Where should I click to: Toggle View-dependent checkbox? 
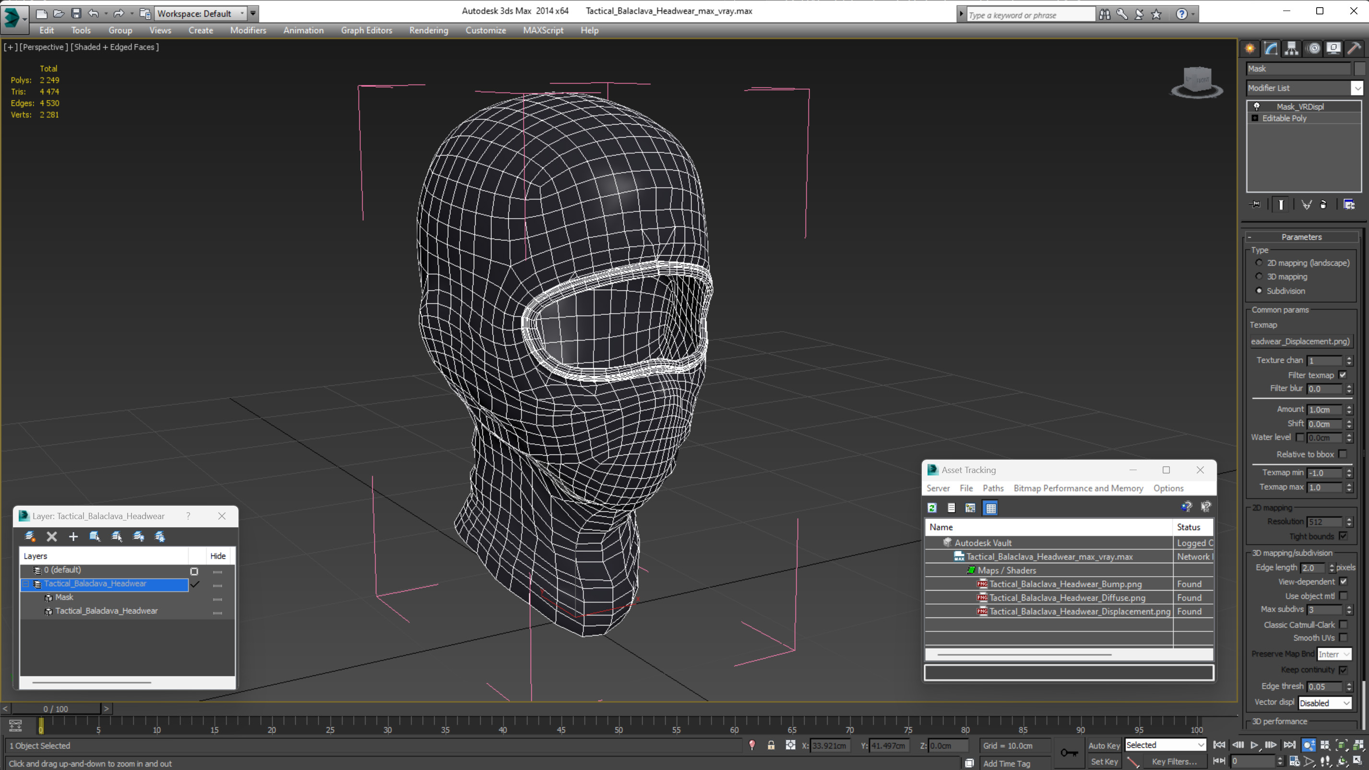tap(1344, 581)
